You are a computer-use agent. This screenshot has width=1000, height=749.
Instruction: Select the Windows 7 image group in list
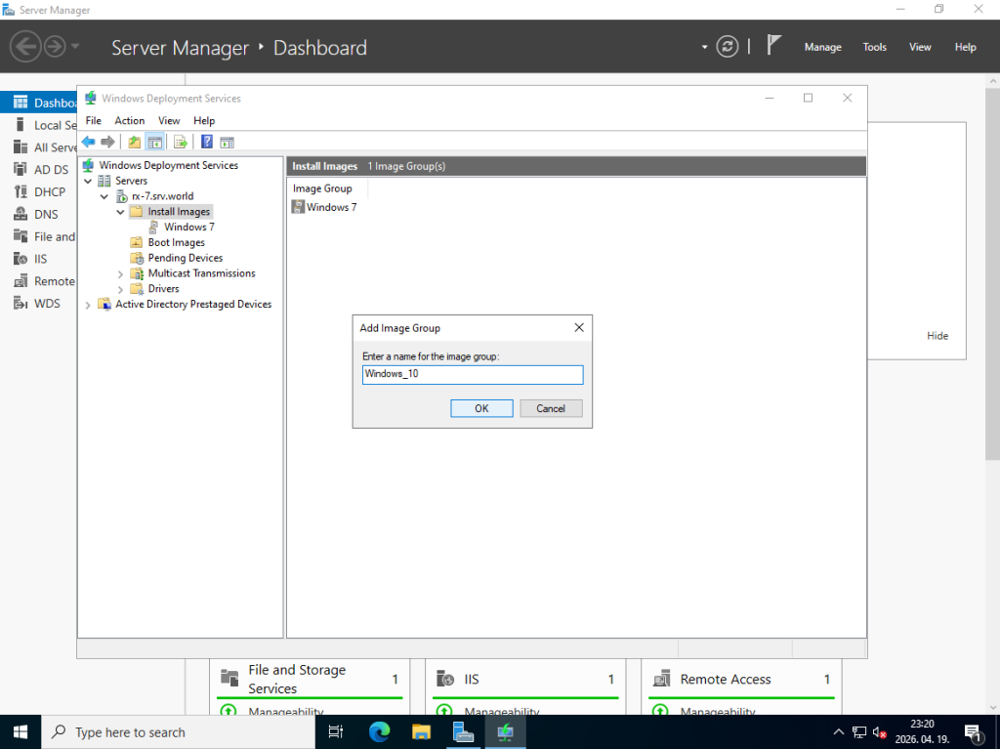[331, 207]
